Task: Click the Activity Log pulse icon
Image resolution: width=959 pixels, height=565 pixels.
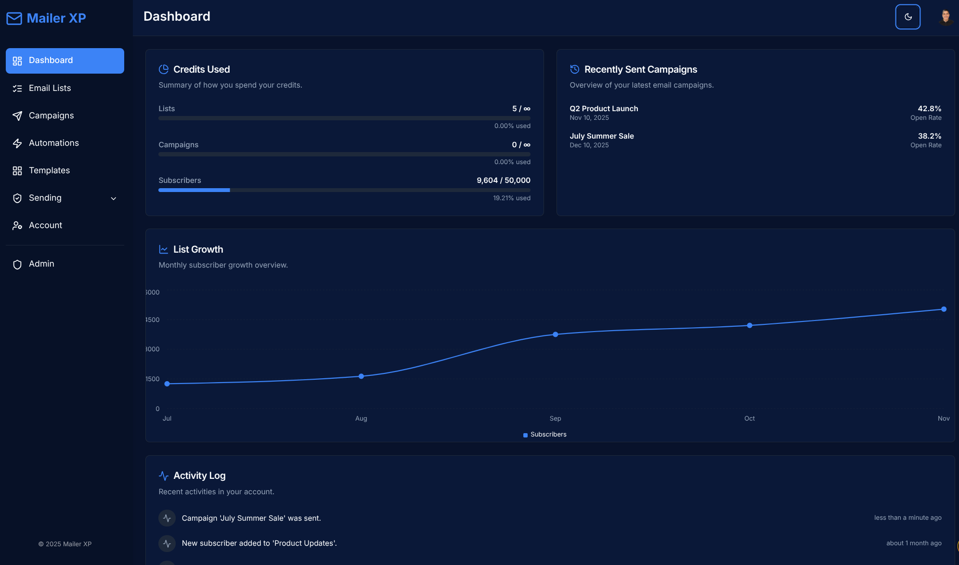Action: tap(164, 475)
